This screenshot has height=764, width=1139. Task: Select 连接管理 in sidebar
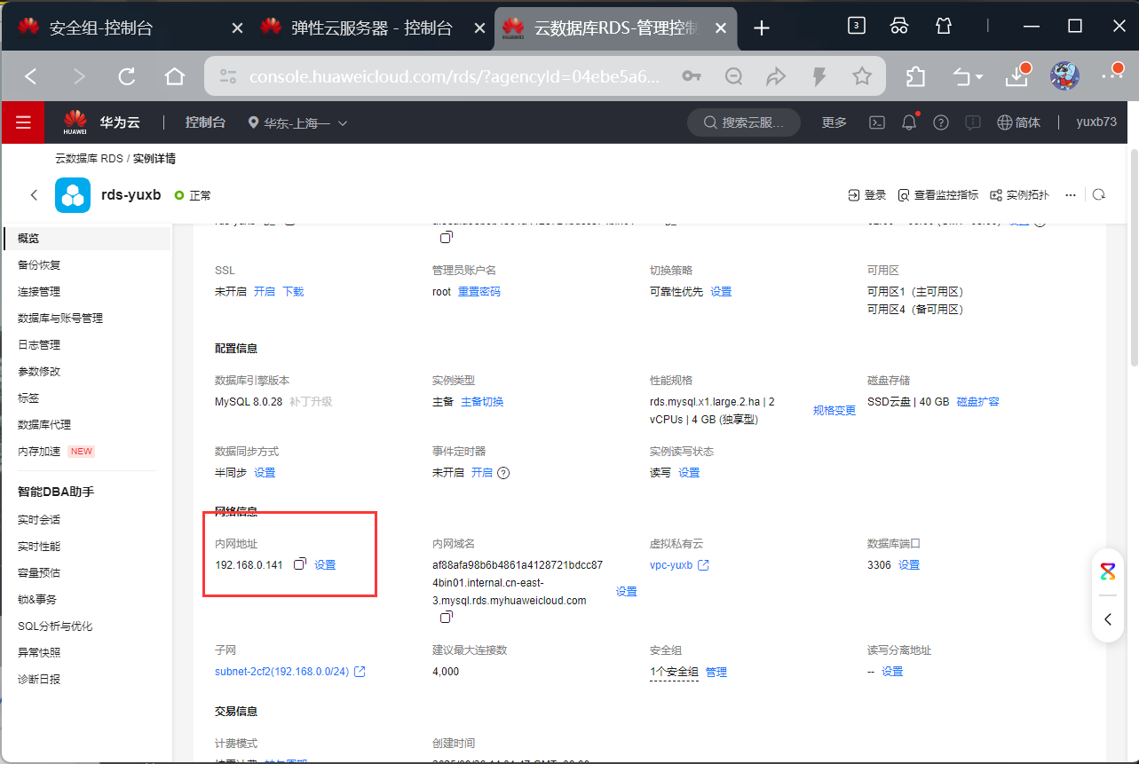point(39,291)
